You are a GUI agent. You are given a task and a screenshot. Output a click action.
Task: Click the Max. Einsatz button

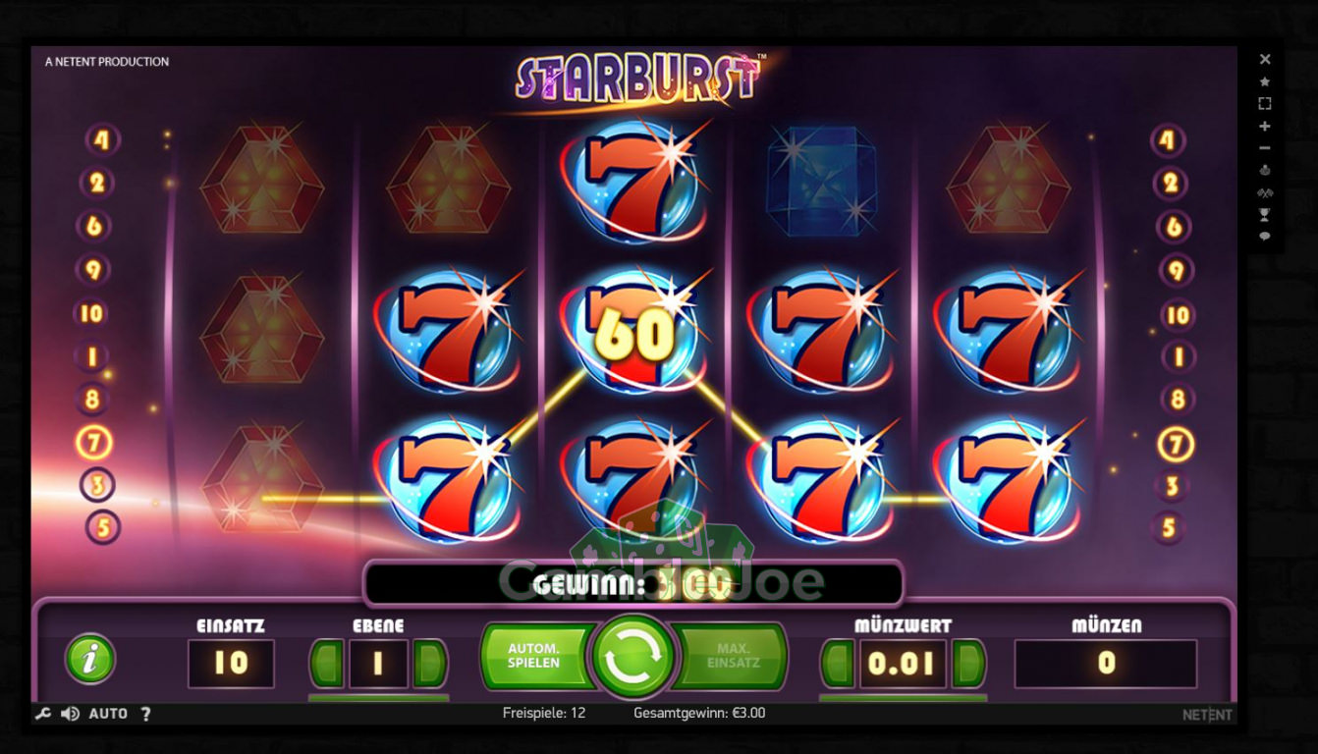(732, 656)
